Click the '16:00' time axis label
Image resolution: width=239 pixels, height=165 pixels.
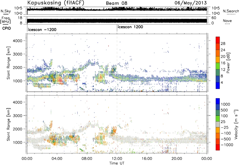147,159
